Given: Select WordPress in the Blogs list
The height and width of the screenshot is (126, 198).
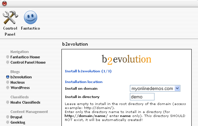Looking at the screenshot, I should tap(20, 88).
